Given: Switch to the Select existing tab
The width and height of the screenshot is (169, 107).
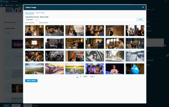Looking at the screenshot, I should tap(29, 13).
